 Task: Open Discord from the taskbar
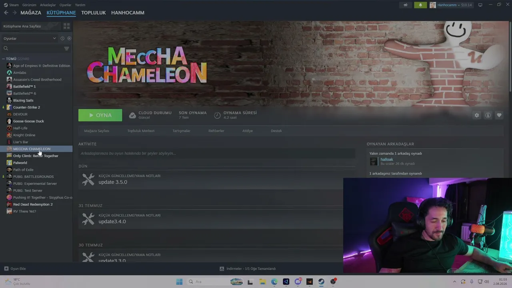pos(298,282)
